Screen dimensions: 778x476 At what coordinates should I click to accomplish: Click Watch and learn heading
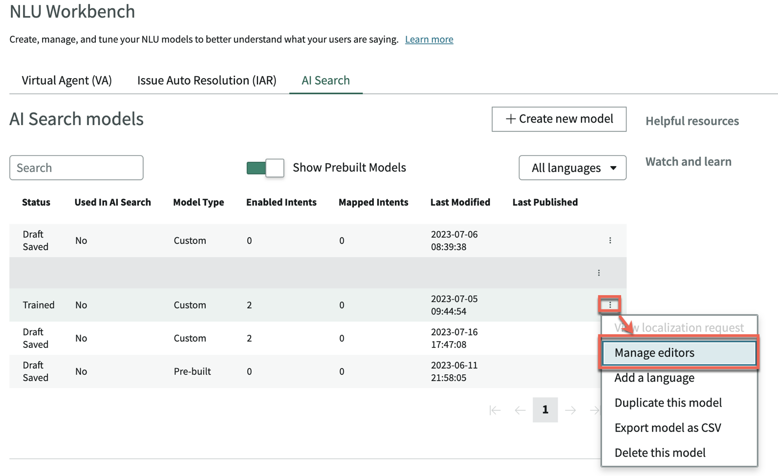688,162
